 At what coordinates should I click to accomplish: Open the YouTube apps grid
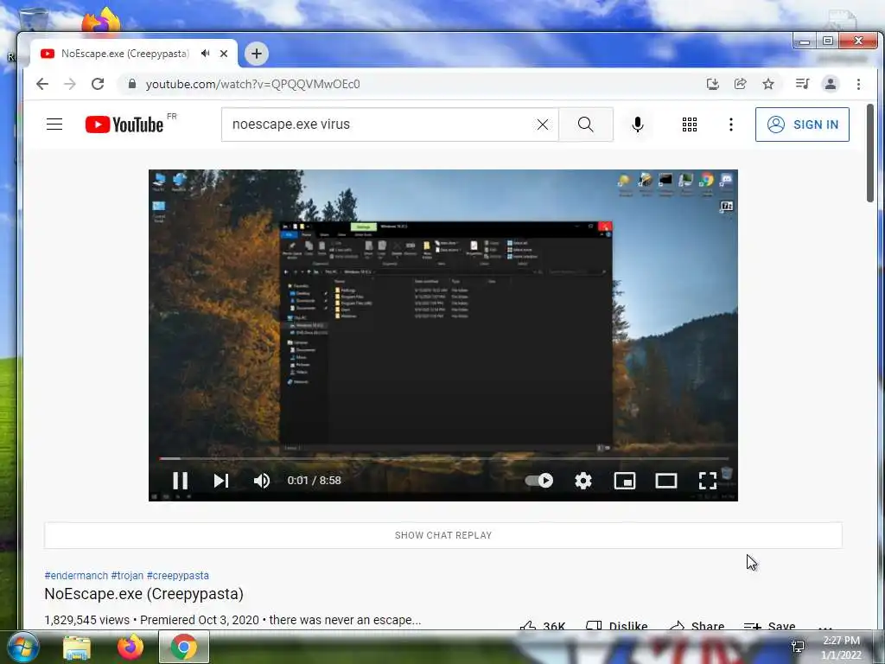click(x=689, y=124)
